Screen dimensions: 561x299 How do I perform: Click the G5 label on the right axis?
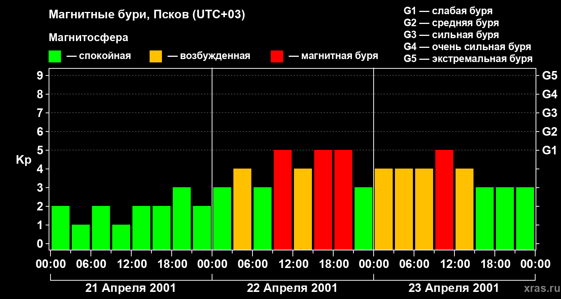click(x=549, y=75)
